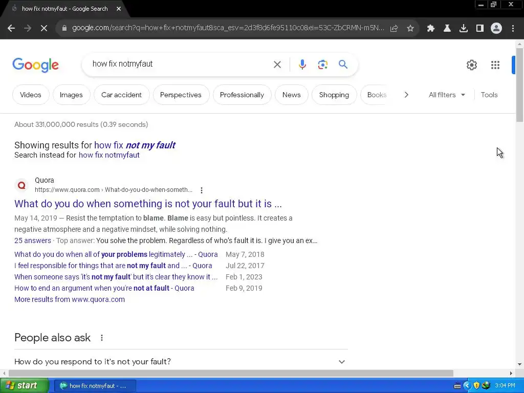Select the Shopping filter chip
This screenshot has height=393, width=524.
(334, 95)
